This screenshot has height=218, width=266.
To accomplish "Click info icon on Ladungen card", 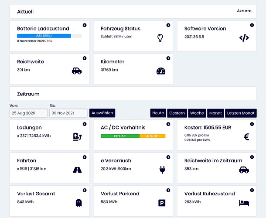I will click(x=85, y=124).
